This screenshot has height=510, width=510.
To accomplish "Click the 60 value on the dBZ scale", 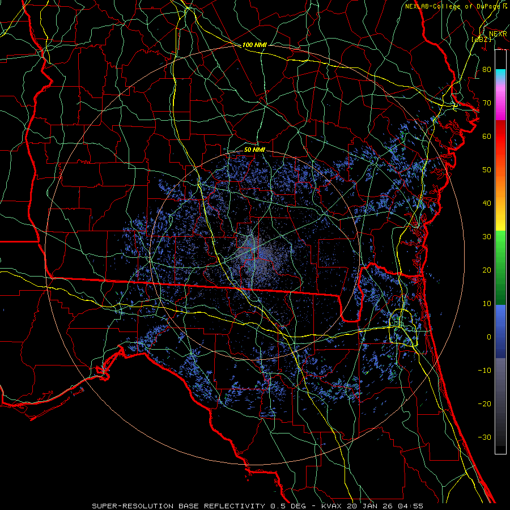I will coord(487,136).
